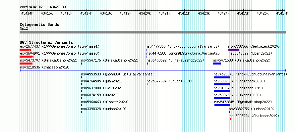Screen dimensions: 295x132
Task: Click the 43420k ruler tick label
Action: (145, 13)
